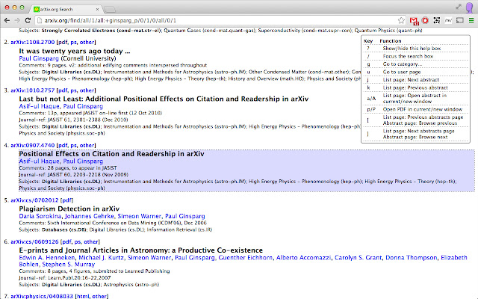Focus the address bar with the arXiv URL
Image resolution: width=478 pixels, height=299 pixels.
(220, 20)
